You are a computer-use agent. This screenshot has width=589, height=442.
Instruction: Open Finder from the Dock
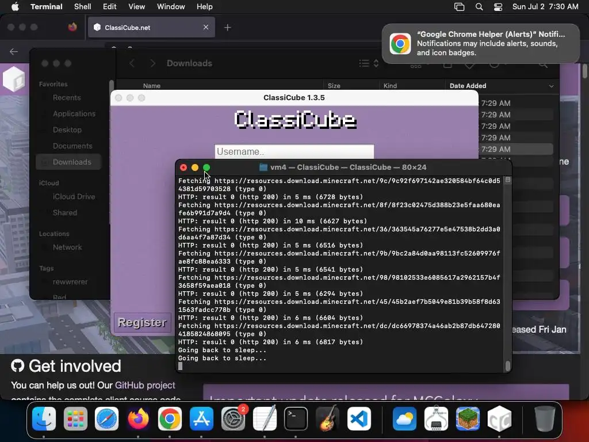point(44,419)
